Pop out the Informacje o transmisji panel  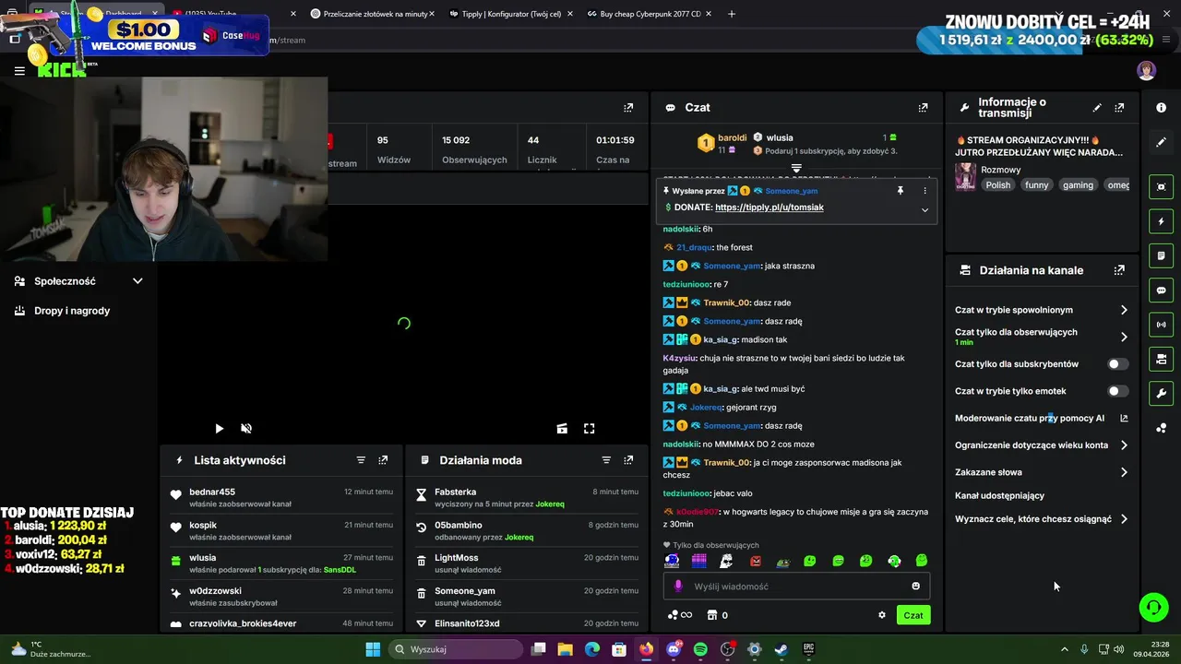(1119, 108)
